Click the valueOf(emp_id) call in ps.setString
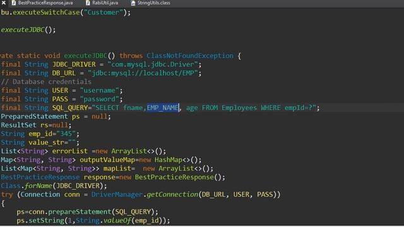The image size is (404, 227). [x=134, y=221]
